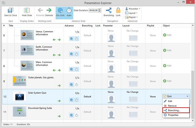Open the Presenter dropdown in Advanced group
The image size is (196, 128).
133,9
